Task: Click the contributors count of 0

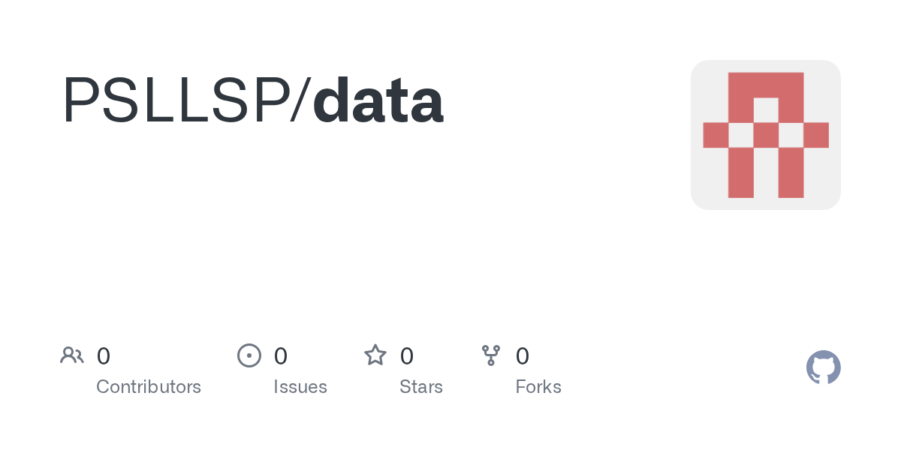Action: 104,356
